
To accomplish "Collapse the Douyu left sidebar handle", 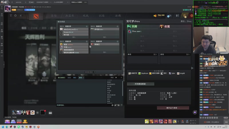I will [4, 64].
